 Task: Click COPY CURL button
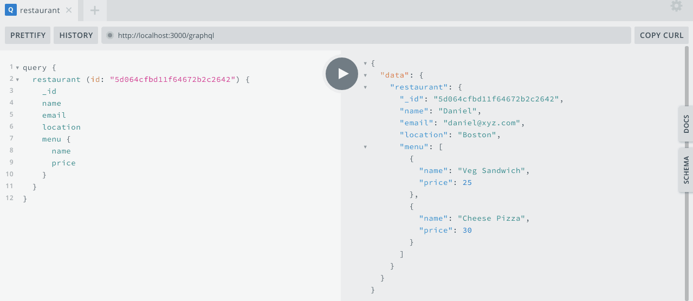[661, 35]
